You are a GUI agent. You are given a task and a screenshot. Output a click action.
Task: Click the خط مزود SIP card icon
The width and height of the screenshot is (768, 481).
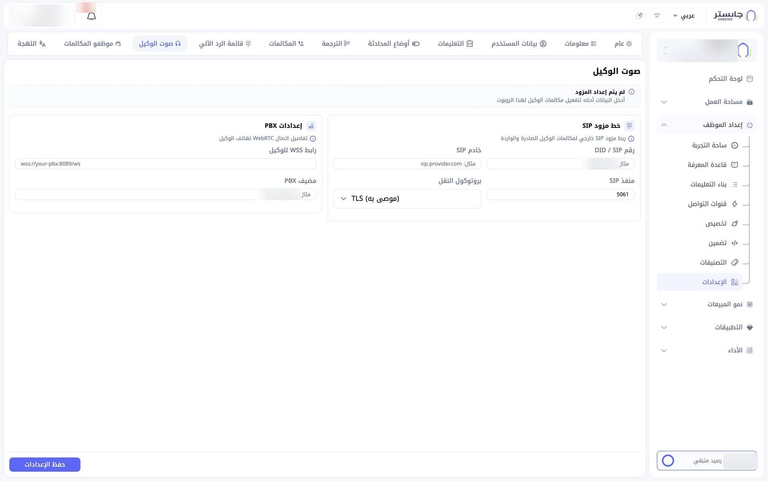pyautogui.click(x=629, y=126)
